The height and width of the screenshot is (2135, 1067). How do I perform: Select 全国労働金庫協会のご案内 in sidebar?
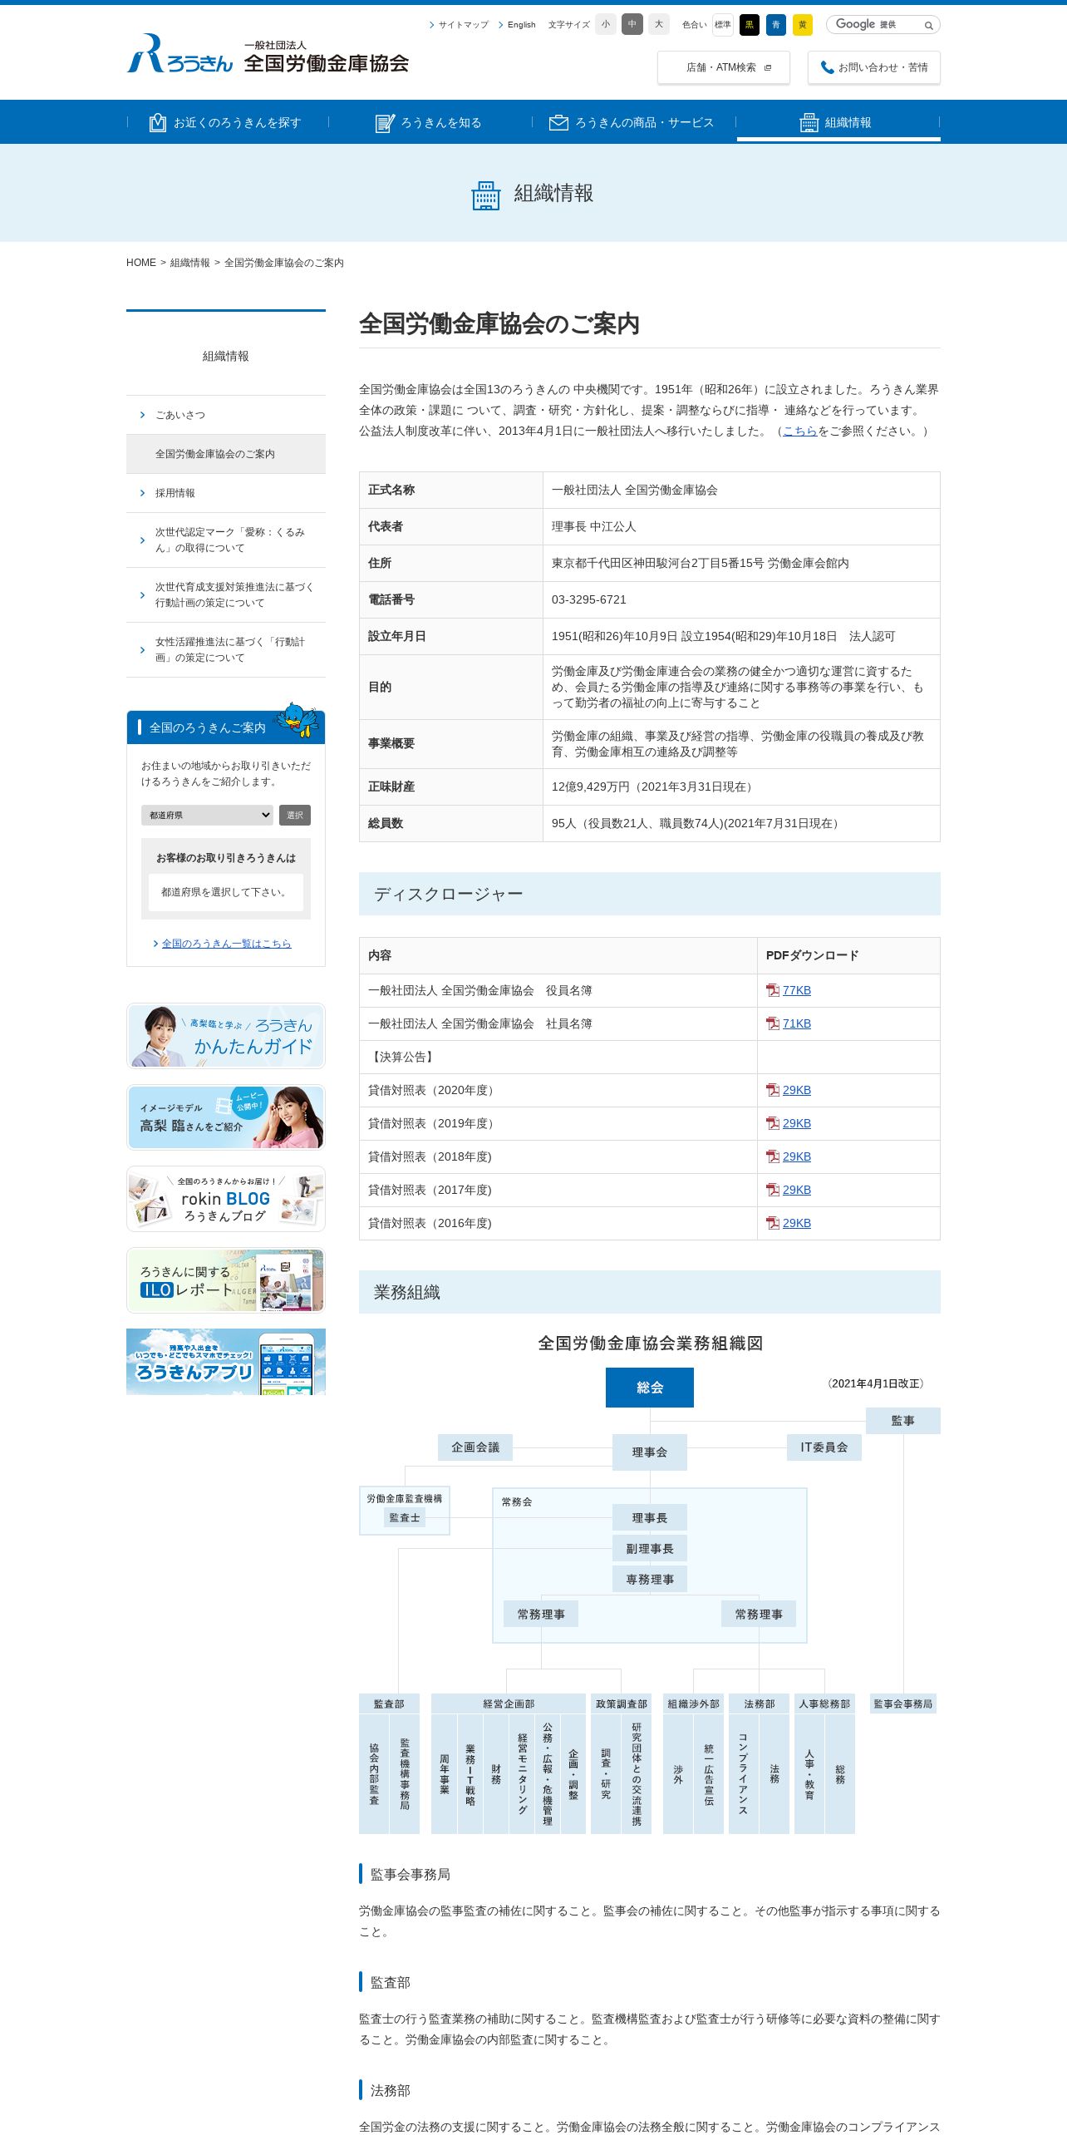(x=226, y=454)
